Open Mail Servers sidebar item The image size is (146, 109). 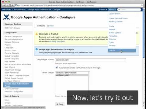[x=10, y=61]
